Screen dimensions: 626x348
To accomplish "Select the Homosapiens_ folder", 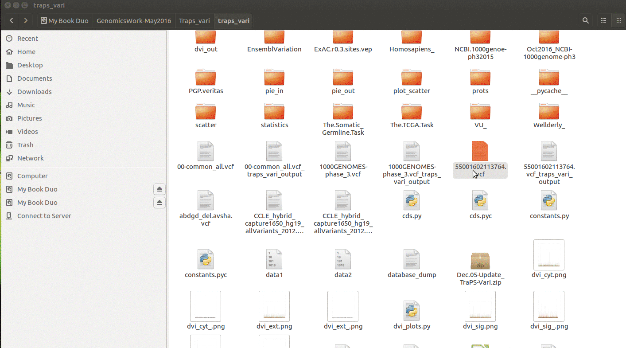I will [x=412, y=41].
